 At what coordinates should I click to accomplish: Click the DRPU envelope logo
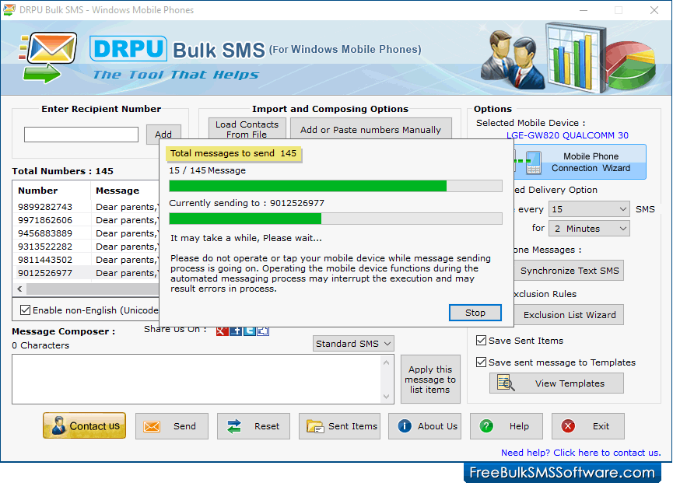[47, 57]
